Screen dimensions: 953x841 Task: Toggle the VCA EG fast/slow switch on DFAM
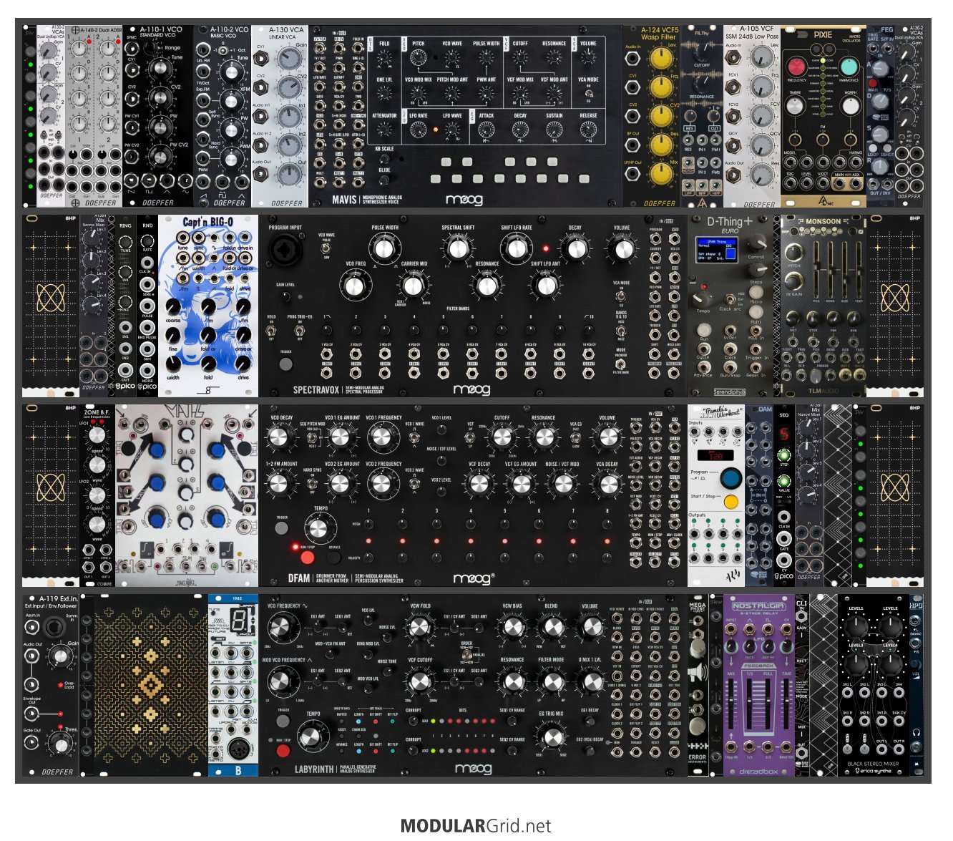575,437
